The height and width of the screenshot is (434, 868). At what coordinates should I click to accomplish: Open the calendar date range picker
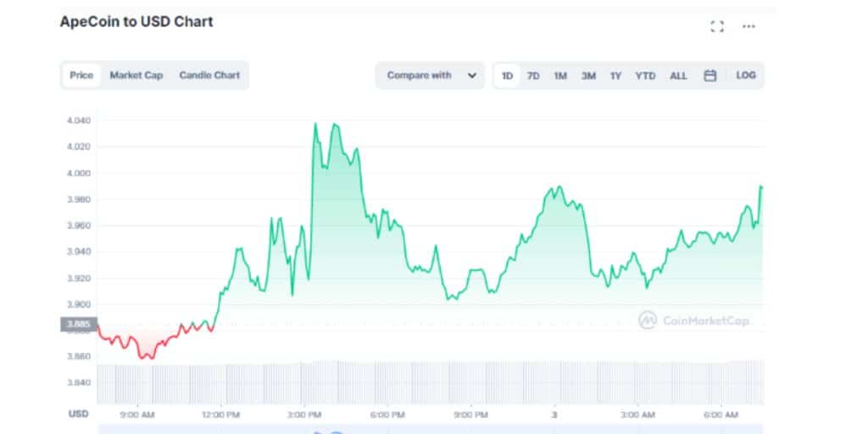coord(709,75)
